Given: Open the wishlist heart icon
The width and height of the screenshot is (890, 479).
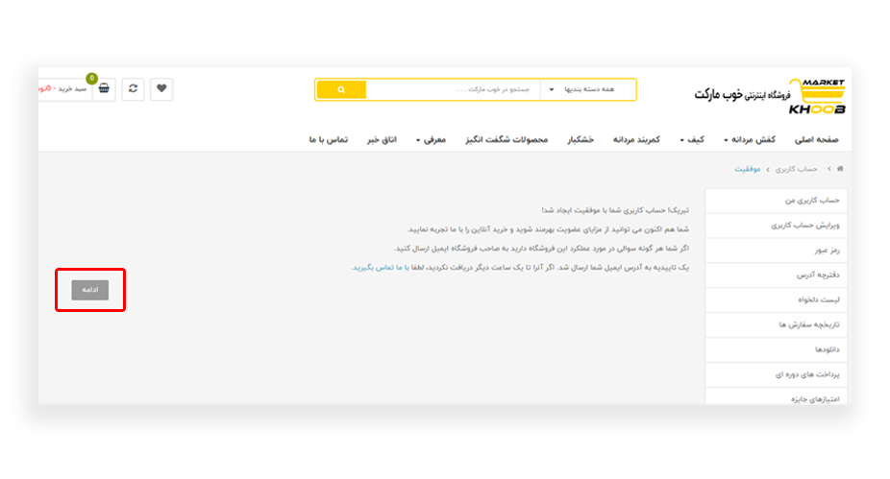Looking at the screenshot, I should click(161, 89).
